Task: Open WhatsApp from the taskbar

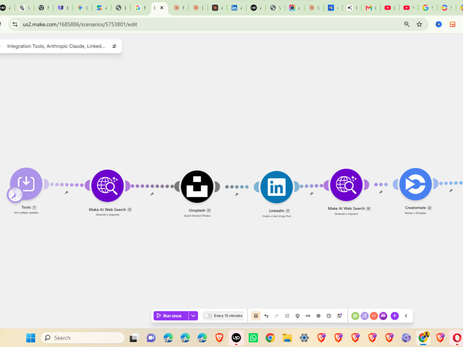Action: click(x=253, y=338)
